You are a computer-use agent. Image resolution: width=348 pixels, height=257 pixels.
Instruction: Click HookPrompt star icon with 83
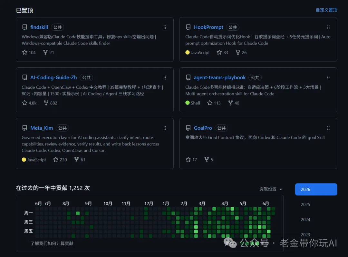coord(219,53)
